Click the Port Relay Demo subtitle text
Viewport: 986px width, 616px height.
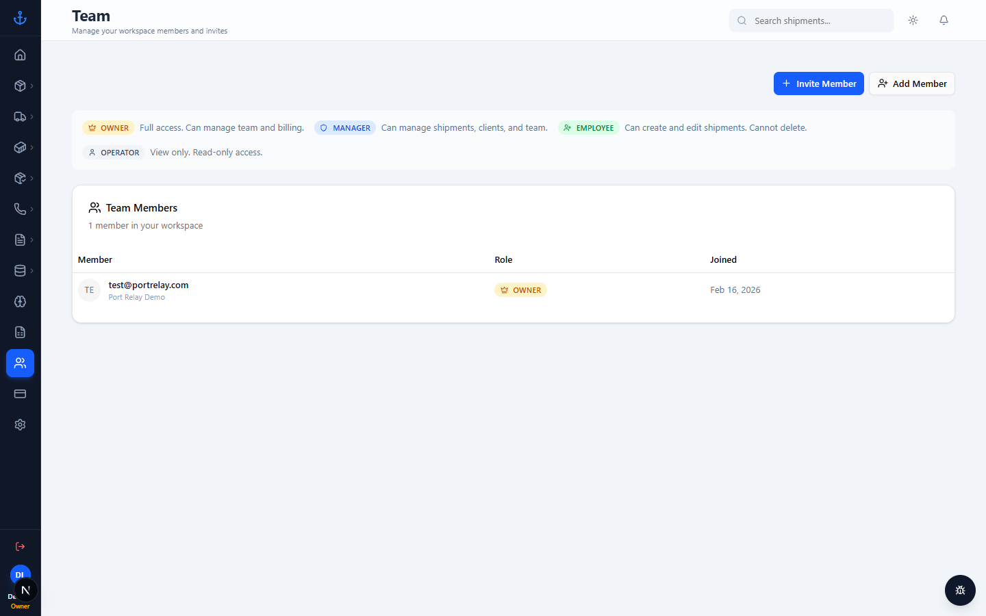(137, 297)
